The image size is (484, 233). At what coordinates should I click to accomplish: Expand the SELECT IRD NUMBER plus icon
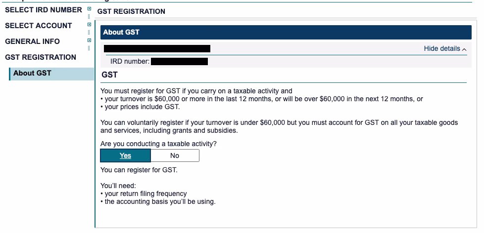[89, 9]
